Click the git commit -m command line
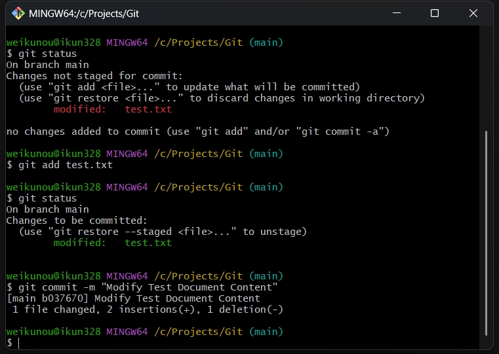This screenshot has width=499, height=354. tap(142, 287)
